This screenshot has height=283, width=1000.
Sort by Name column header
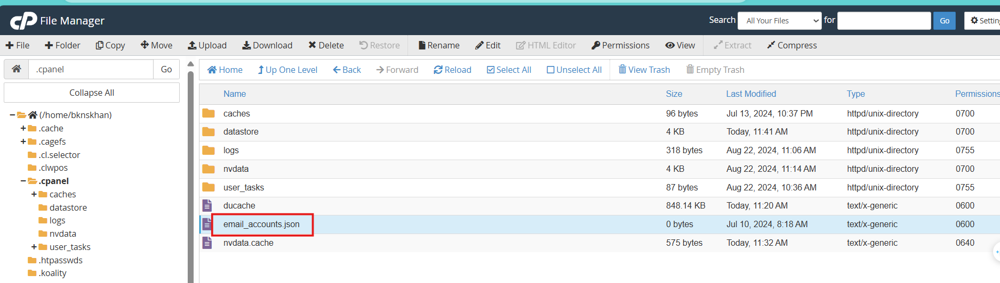pos(235,94)
